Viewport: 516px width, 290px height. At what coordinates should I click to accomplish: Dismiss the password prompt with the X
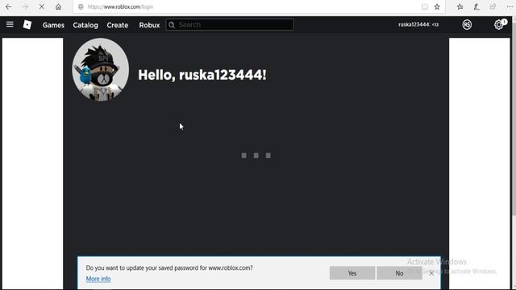point(431,273)
